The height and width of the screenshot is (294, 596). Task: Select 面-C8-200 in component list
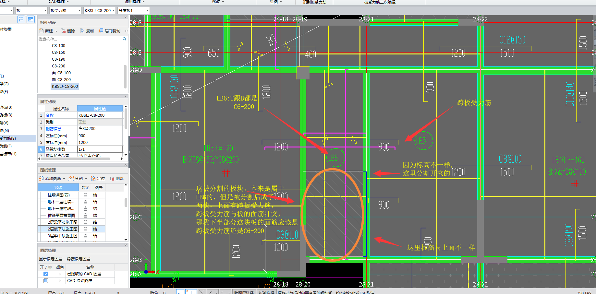coord(61,80)
